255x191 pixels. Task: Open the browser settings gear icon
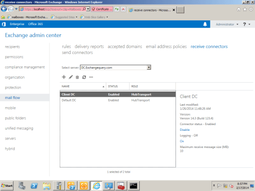(x=251, y=9)
